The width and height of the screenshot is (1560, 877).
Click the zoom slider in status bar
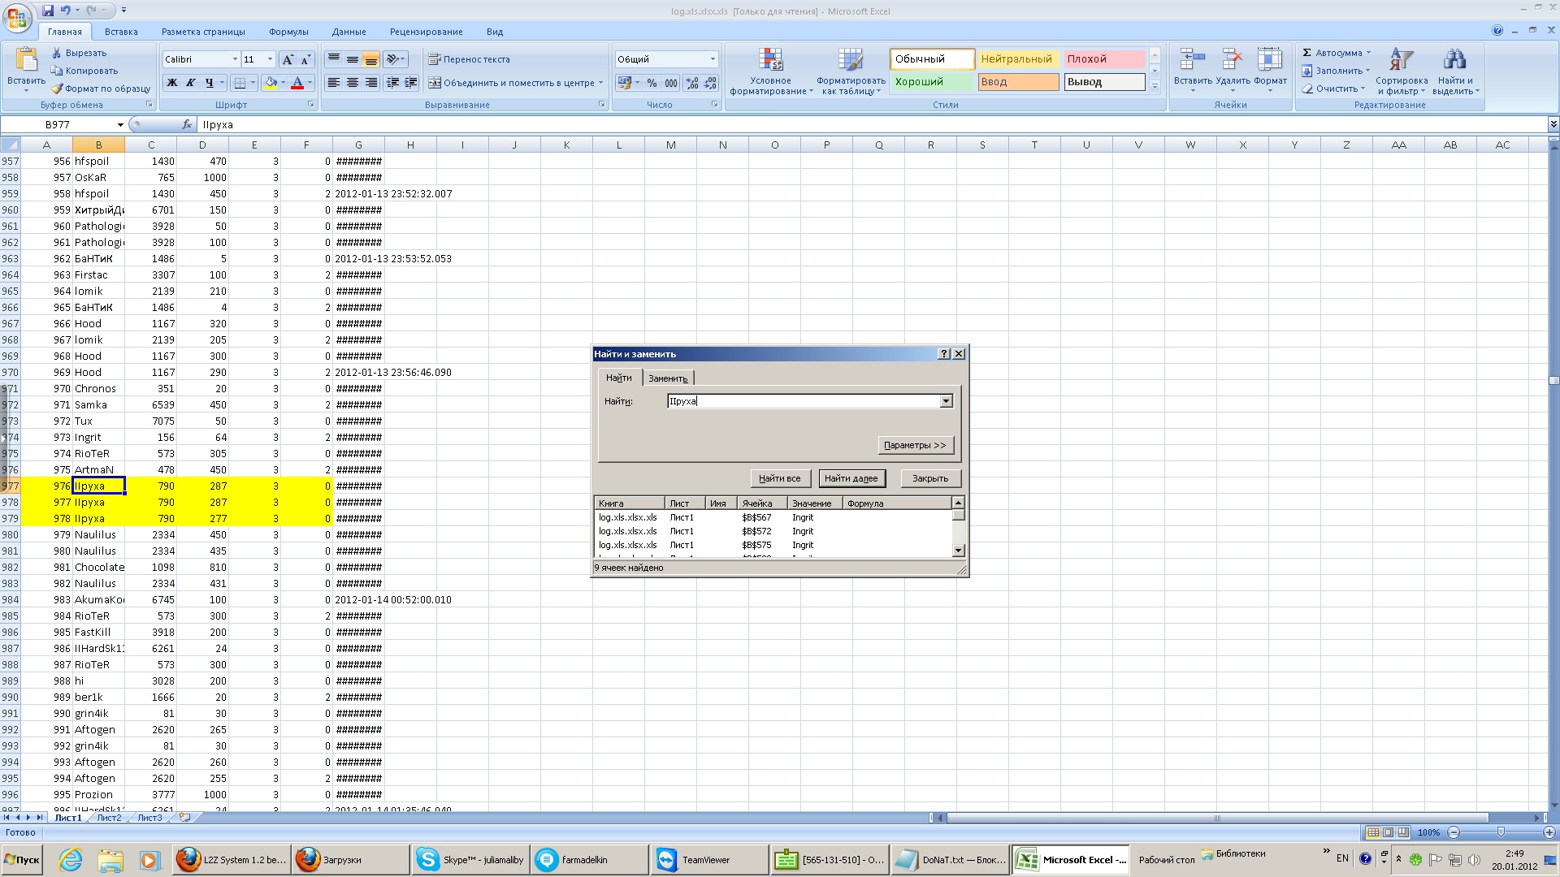point(1501,832)
